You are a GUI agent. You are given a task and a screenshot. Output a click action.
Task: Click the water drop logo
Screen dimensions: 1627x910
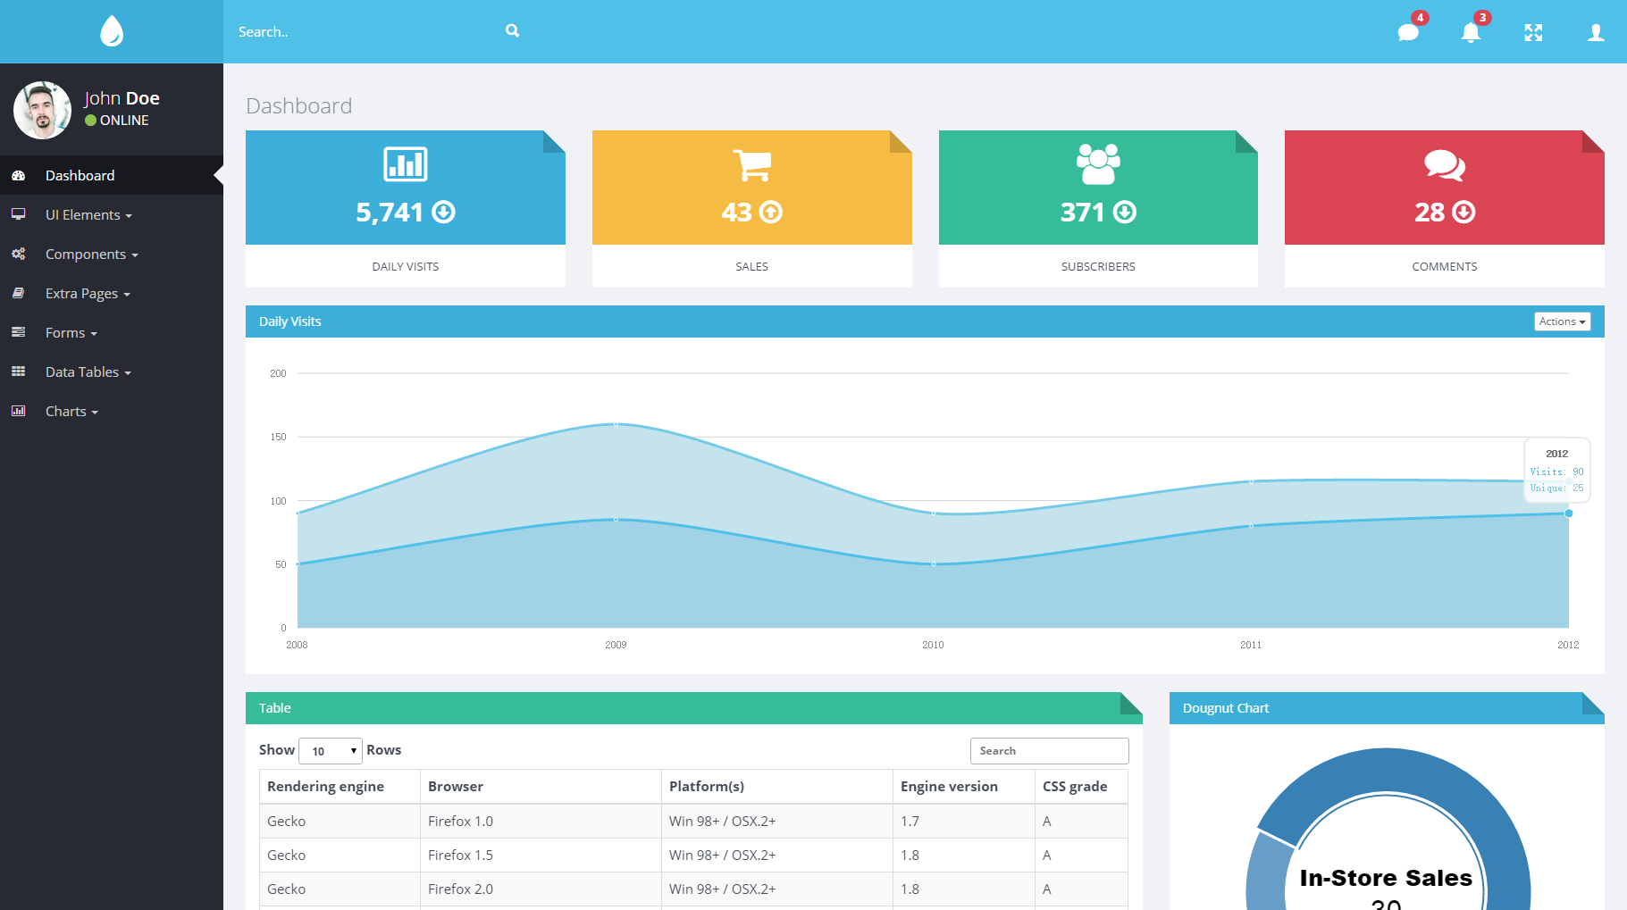112,31
